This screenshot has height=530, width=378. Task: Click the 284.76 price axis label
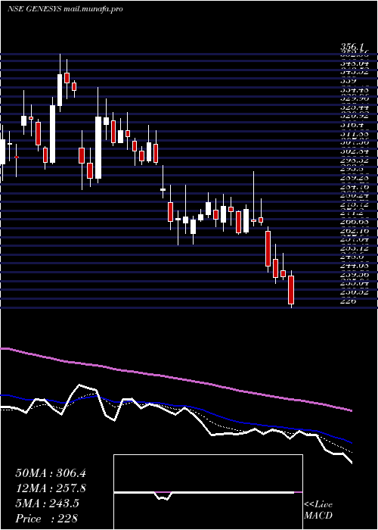point(355,186)
